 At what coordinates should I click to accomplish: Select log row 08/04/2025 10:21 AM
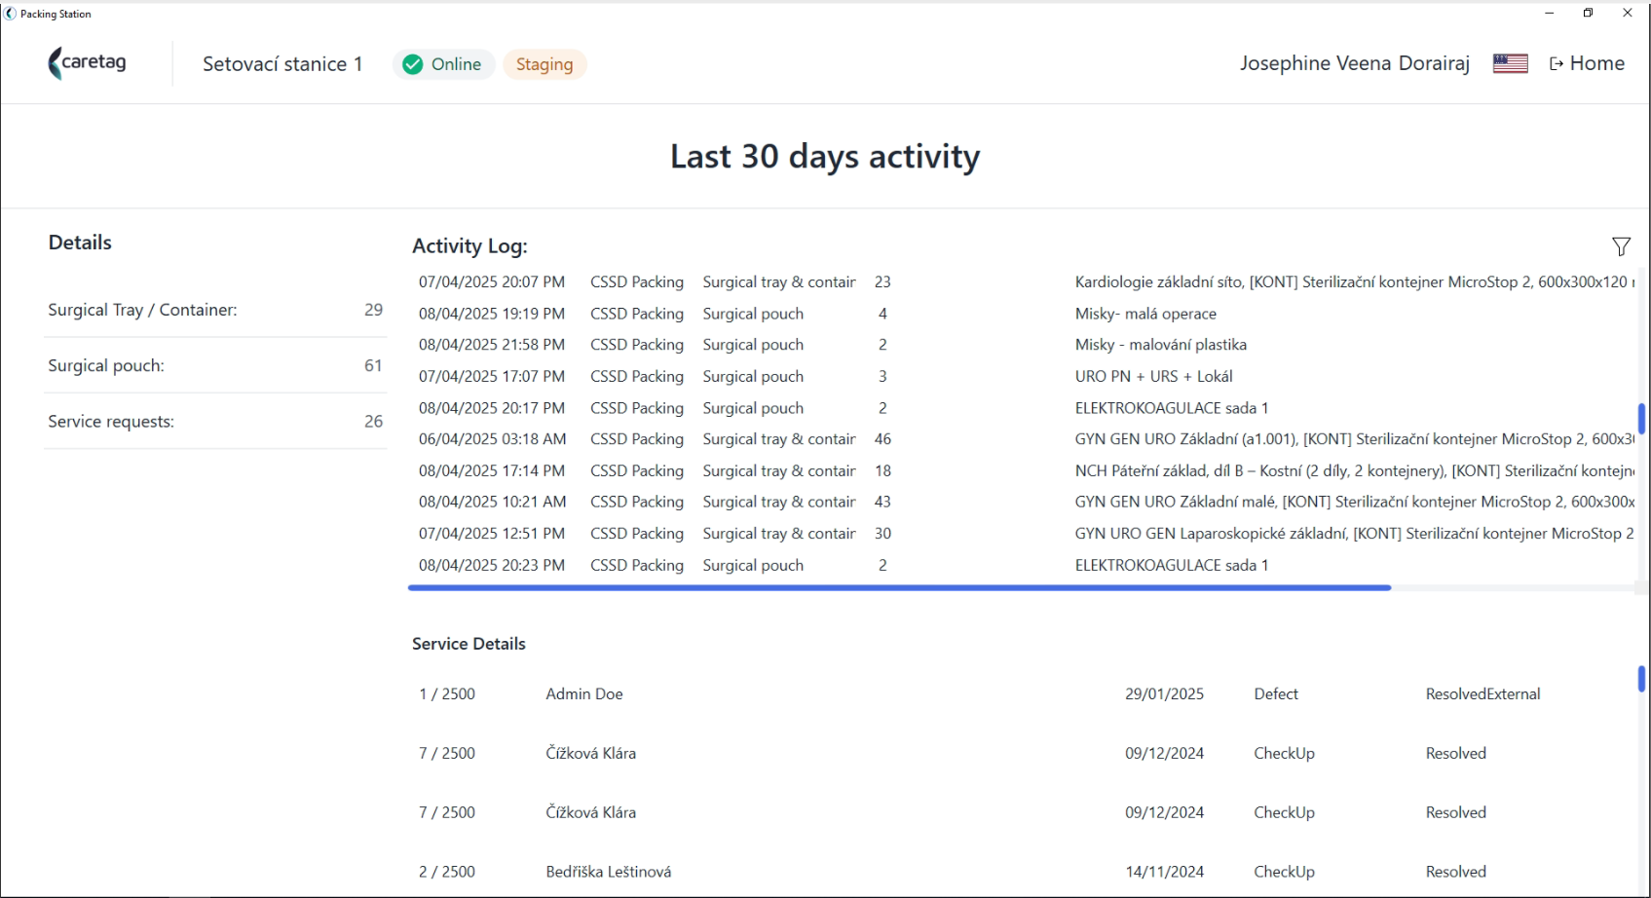(1023, 502)
